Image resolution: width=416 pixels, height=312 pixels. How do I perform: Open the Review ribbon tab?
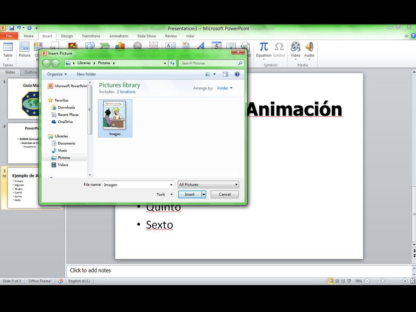point(171,36)
